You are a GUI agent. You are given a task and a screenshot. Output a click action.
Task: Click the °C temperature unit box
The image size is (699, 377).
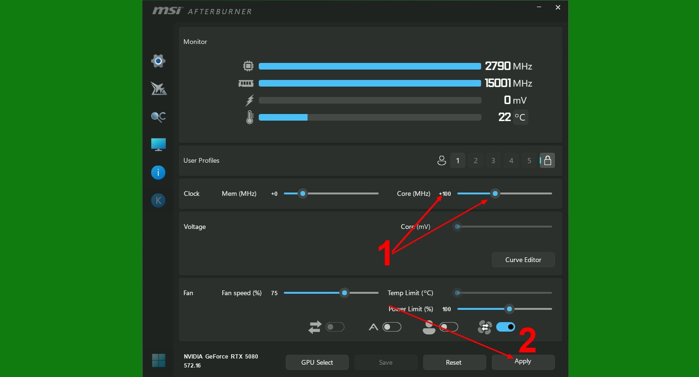[520, 117]
